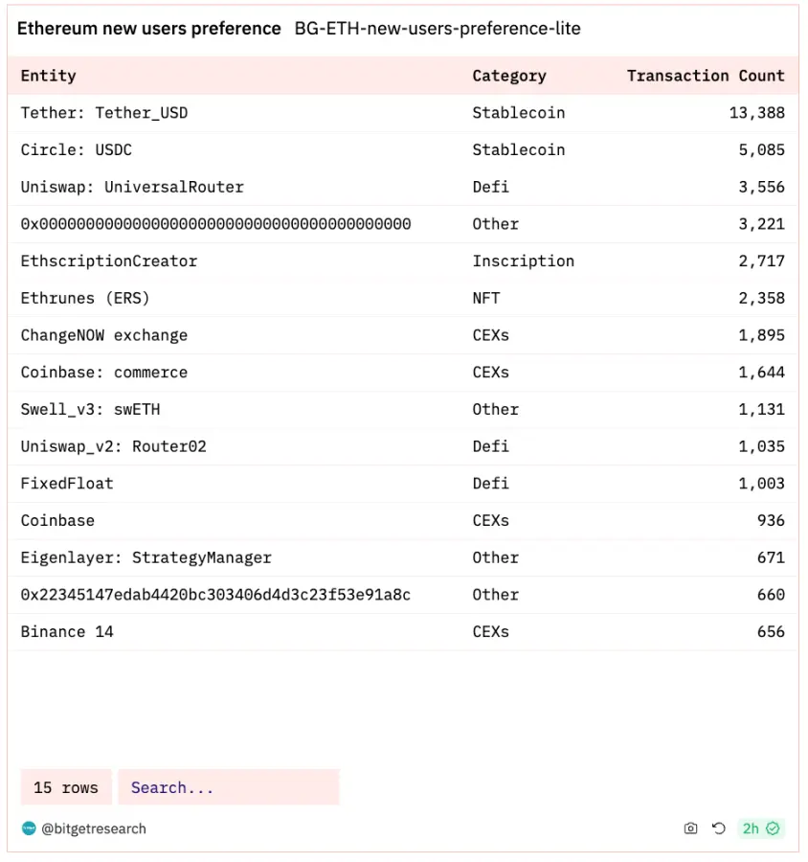Image resolution: width=808 pixels, height=862 pixels.
Task: Click the Search input field
Action: (x=228, y=787)
